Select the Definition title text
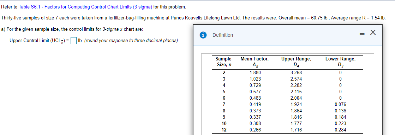395x135 pixels. [x=223, y=35]
